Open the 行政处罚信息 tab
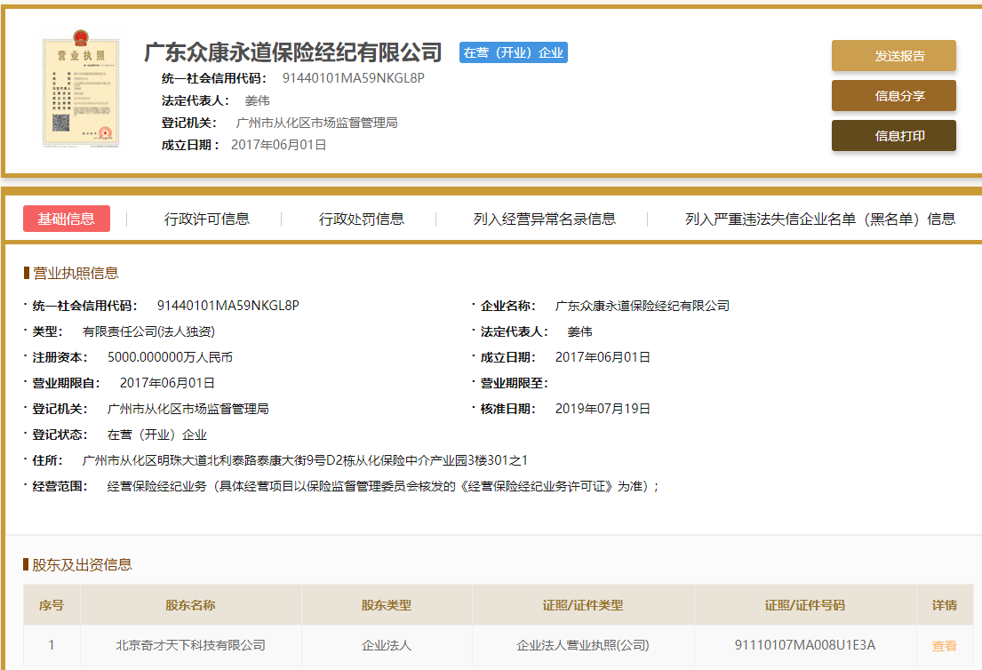Screen dimensions: 982x670 point(362,219)
